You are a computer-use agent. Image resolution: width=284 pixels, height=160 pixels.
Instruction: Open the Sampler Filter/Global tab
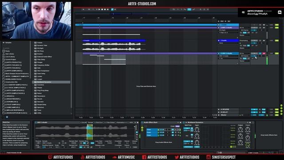tap(110, 123)
